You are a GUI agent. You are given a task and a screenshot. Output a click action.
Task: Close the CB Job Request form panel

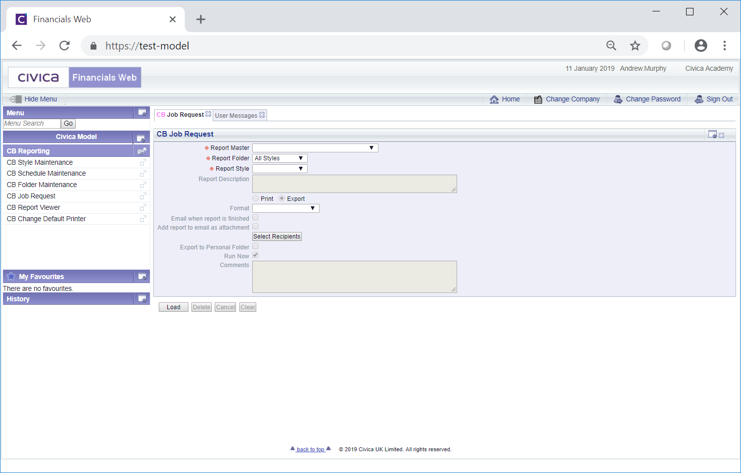(722, 135)
